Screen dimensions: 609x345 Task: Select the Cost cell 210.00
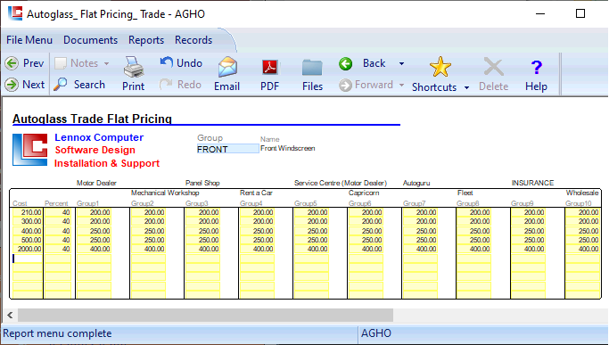27,212
